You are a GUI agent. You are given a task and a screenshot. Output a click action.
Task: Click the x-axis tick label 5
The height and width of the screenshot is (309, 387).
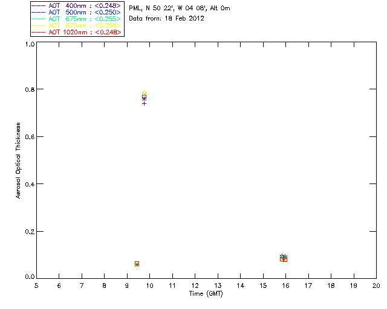(x=36, y=286)
